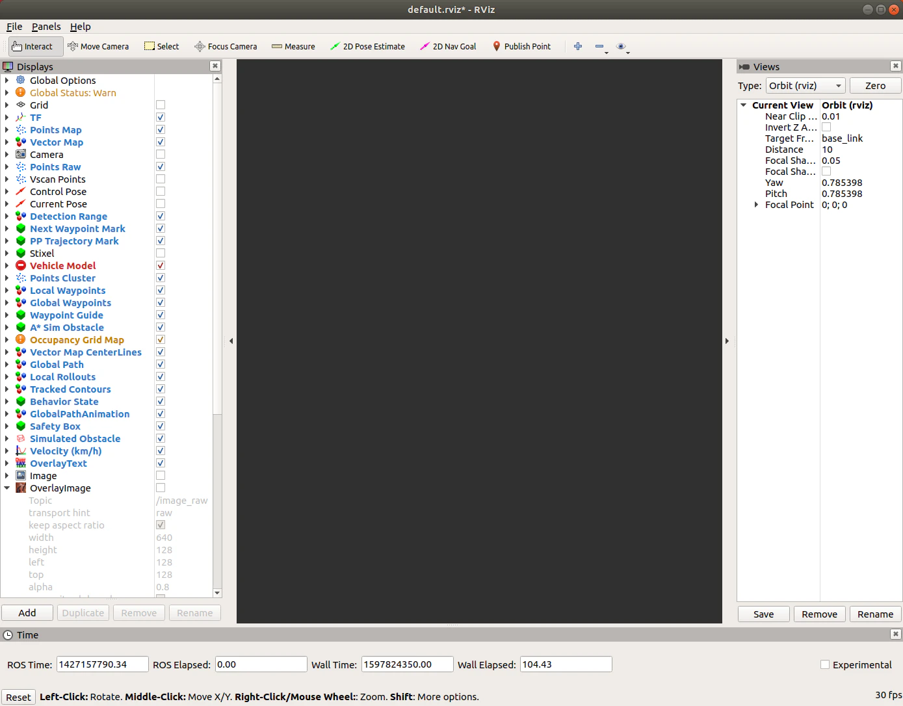Click the Global Status warning icon

21,92
